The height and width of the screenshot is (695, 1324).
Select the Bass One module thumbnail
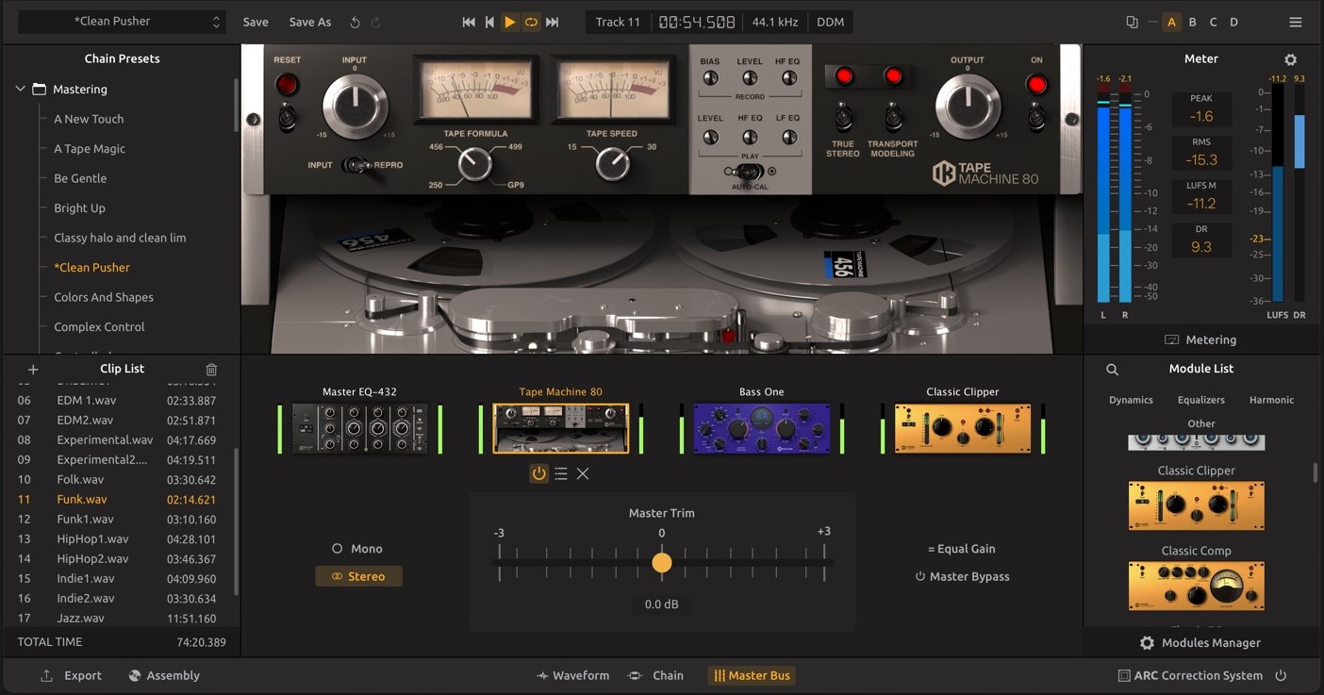pyautogui.click(x=762, y=429)
